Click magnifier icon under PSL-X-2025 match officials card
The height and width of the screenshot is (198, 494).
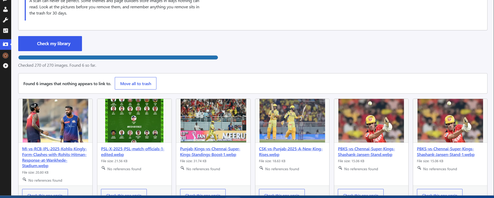click(x=103, y=168)
